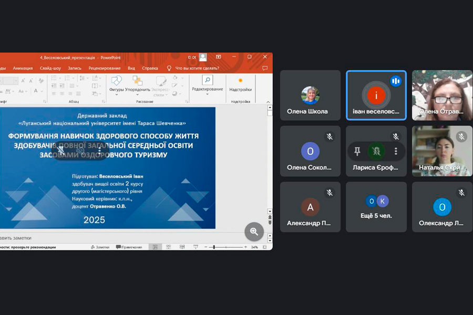Image resolution: width=473 pixels, height=315 pixels.
Task: Open the Фигуры shapes gallery
Action: point(117,85)
